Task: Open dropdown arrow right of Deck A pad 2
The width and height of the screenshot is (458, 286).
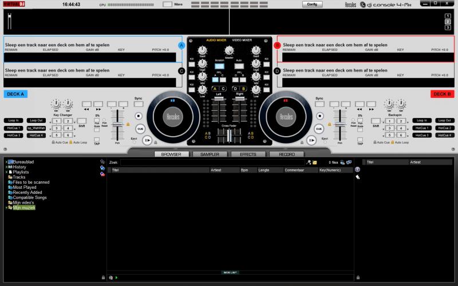Action: tap(74, 122)
